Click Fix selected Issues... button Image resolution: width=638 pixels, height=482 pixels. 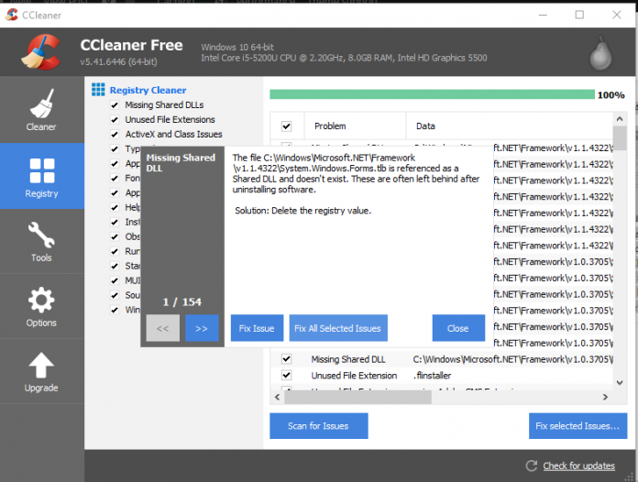coord(577,426)
